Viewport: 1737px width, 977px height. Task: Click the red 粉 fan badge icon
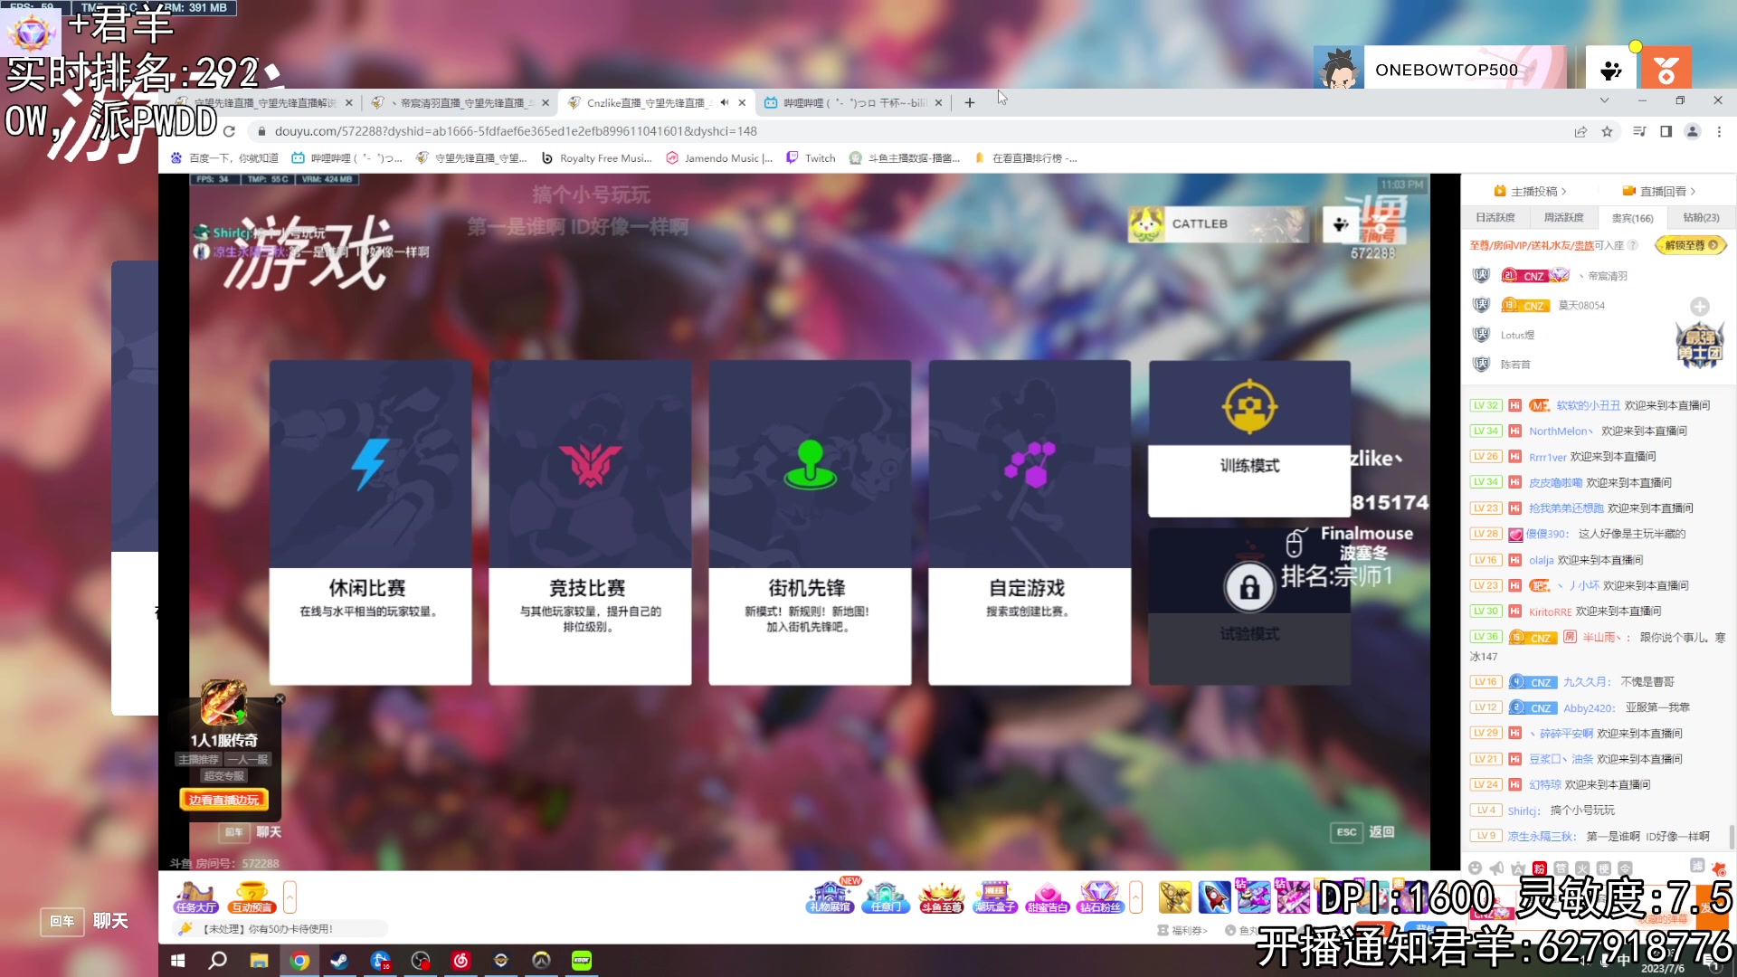click(x=1540, y=868)
